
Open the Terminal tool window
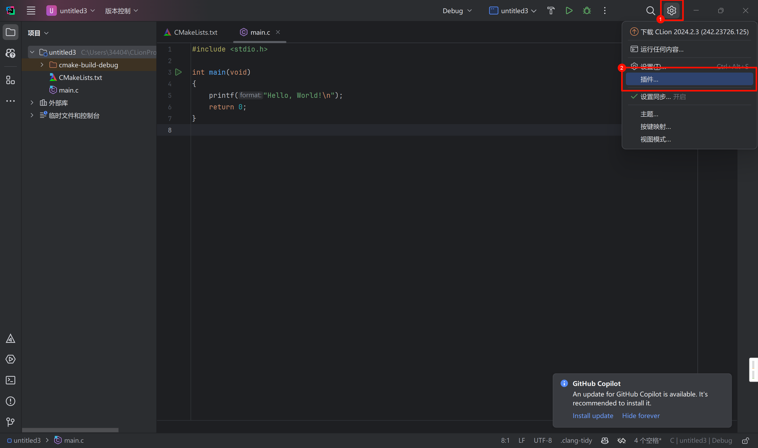coord(11,380)
